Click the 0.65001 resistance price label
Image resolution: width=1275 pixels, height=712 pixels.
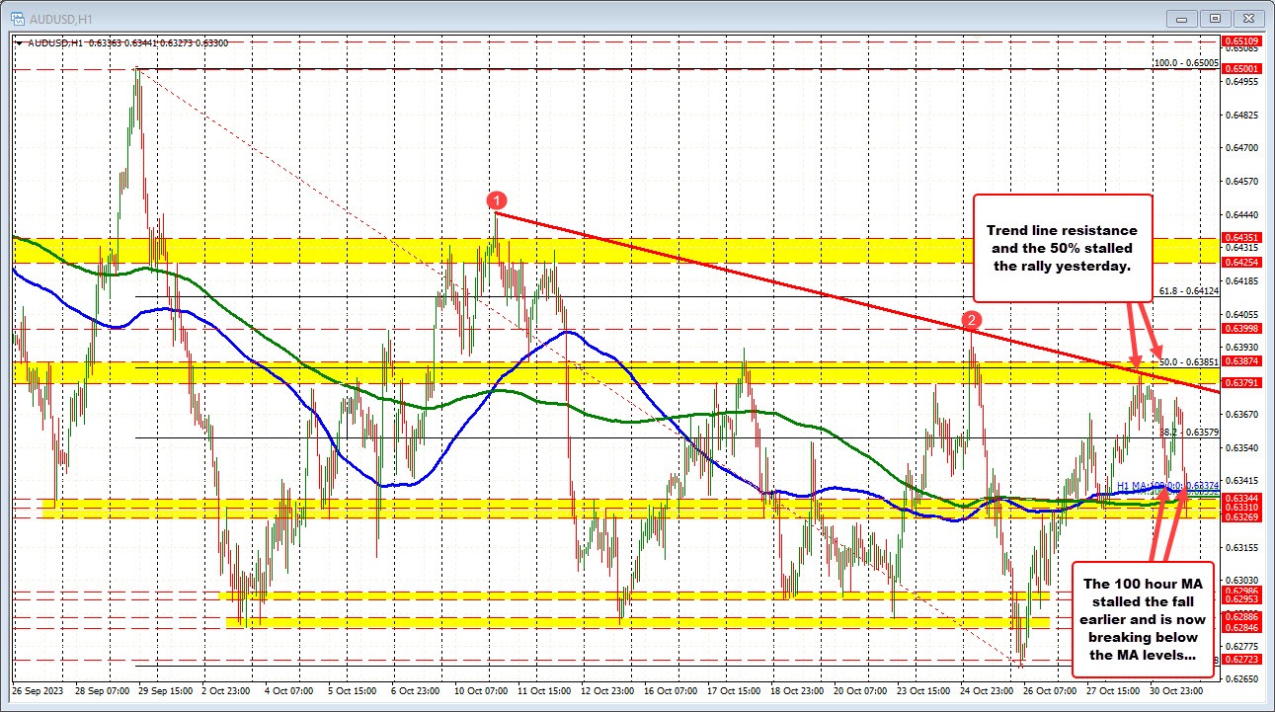tap(1241, 70)
